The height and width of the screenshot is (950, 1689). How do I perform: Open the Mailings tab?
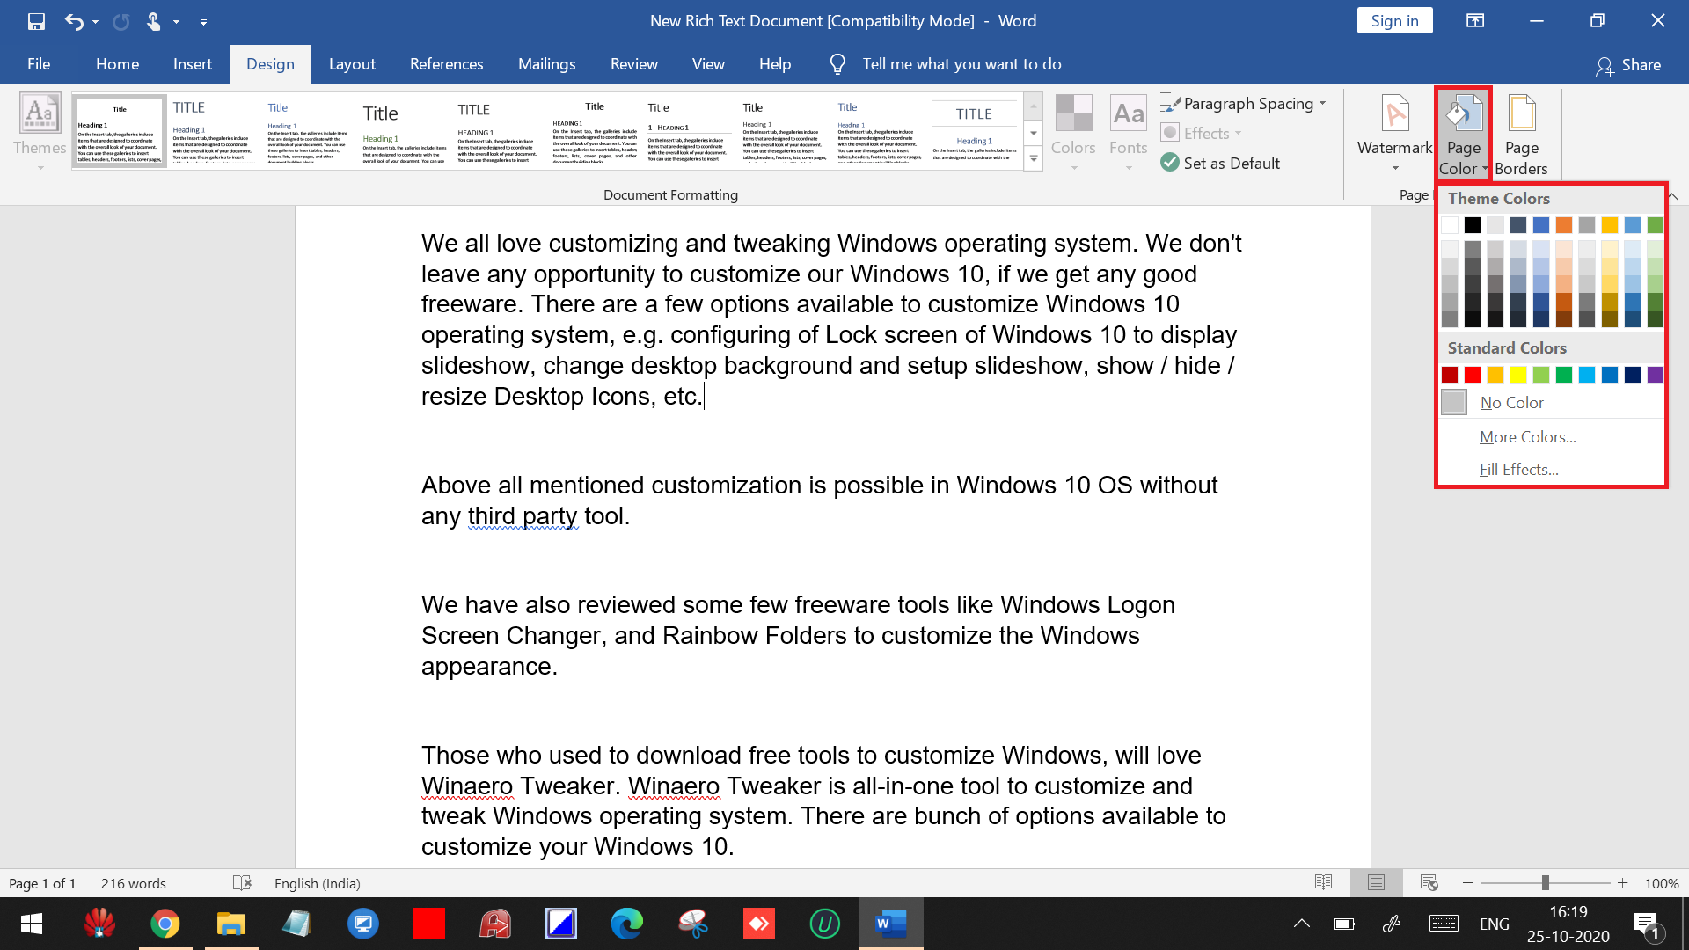(546, 63)
